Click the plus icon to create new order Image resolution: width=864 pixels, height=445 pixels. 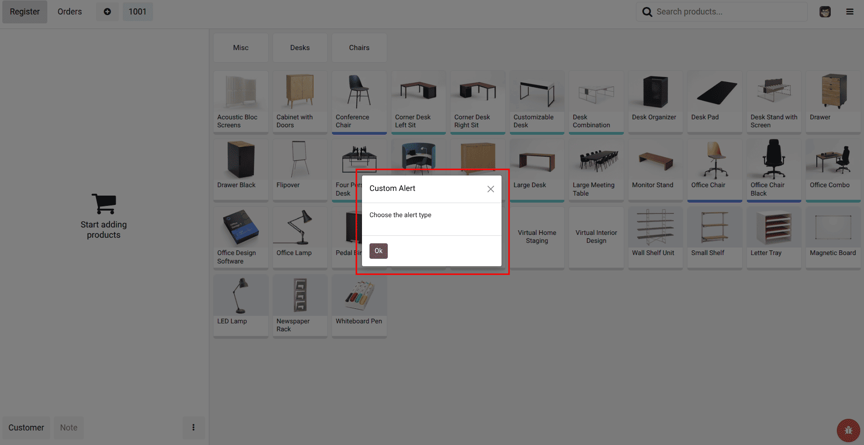(x=107, y=11)
